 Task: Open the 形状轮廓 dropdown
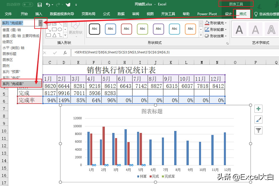click(216, 29)
